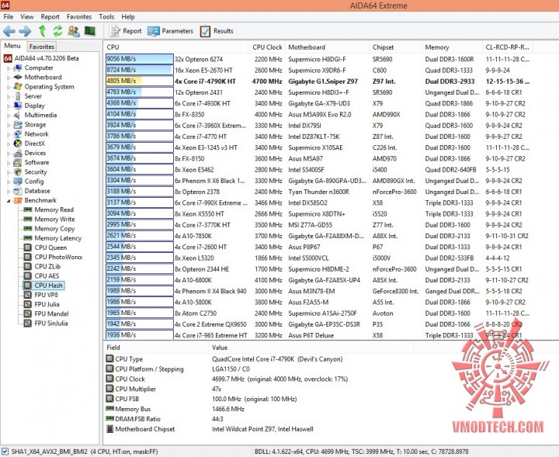Select FPU VP8 benchmark

pyautogui.click(x=46, y=295)
